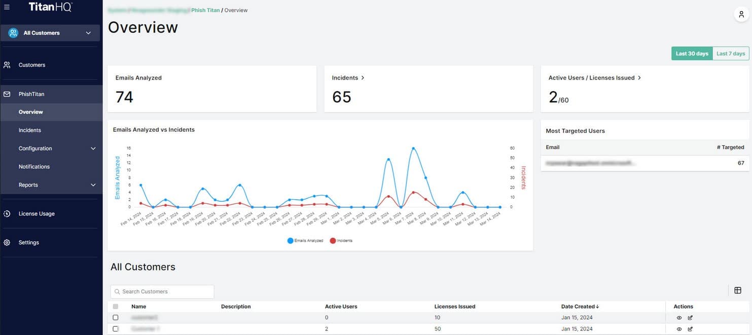Viewport: 752px width, 335px height.
Task: Click the search magnifier icon
Action: point(117,291)
